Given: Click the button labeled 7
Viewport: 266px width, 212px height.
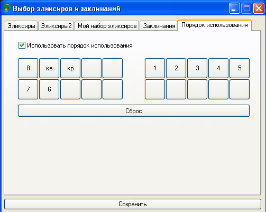Looking at the screenshot, I should (28, 89).
